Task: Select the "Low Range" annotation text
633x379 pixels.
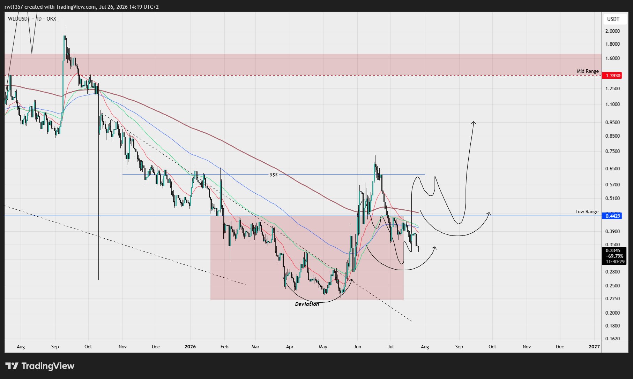Action: 587,211
